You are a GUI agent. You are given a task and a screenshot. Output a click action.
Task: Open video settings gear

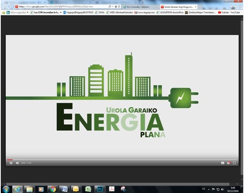(229, 163)
